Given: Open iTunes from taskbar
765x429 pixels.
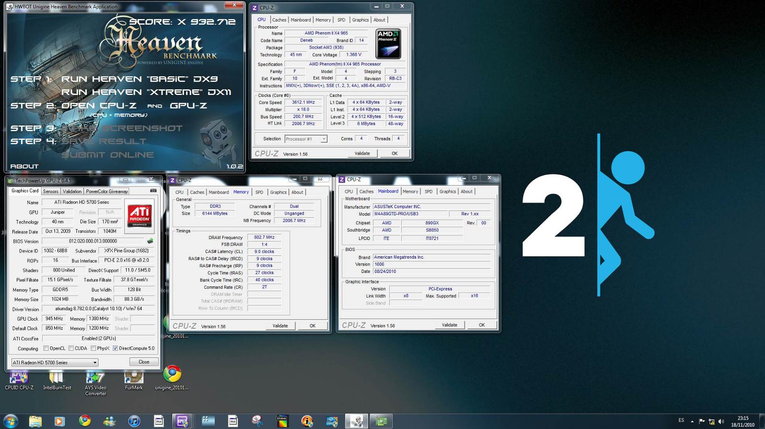Looking at the screenshot, I should point(134,421).
